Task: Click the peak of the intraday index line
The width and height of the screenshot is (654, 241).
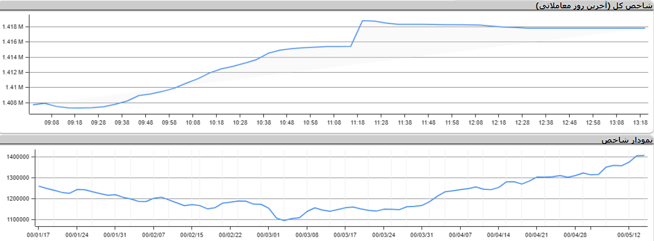Action: [363, 20]
